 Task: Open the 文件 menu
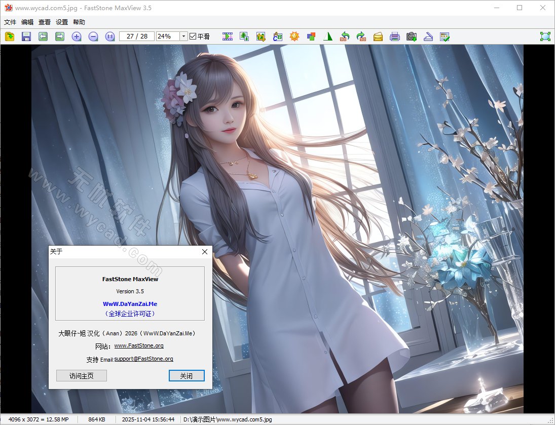[x=10, y=22]
